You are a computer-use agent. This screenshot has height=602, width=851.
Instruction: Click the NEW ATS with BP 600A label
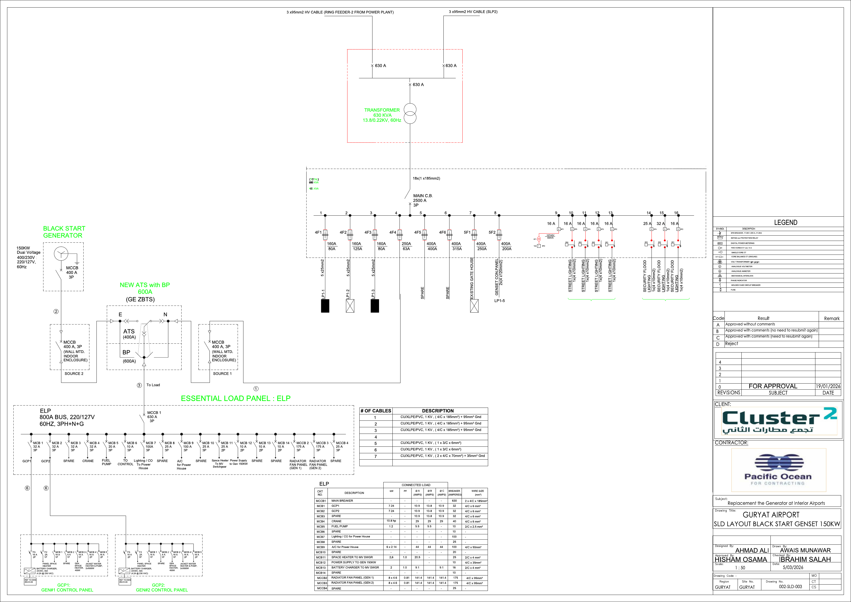click(x=144, y=288)
